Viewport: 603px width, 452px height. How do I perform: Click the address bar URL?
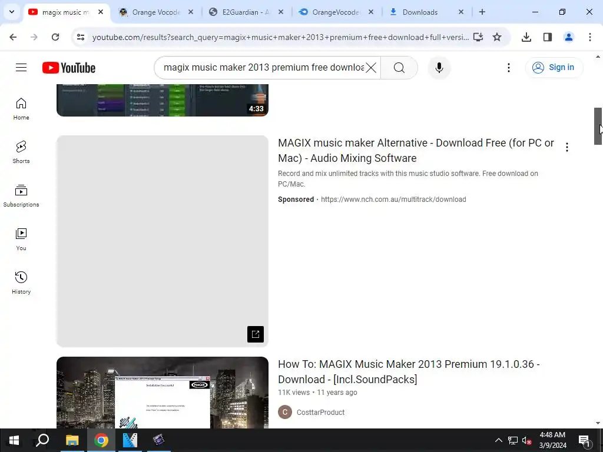(280, 37)
